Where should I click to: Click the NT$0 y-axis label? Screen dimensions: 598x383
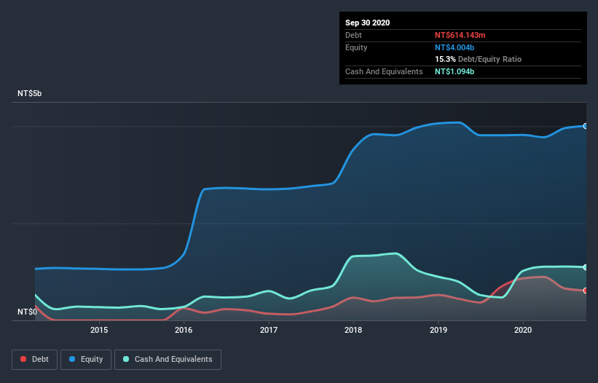[x=28, y=312]
